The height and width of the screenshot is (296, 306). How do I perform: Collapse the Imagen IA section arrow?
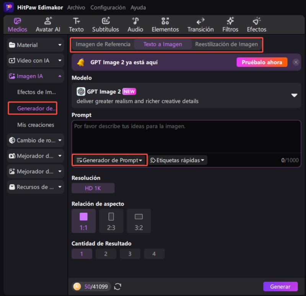click(60, 76)
